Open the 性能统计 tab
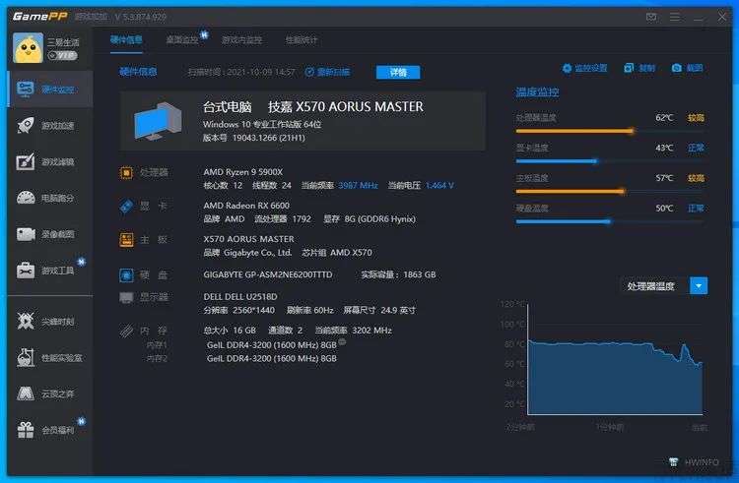 (x=302, y=40)
